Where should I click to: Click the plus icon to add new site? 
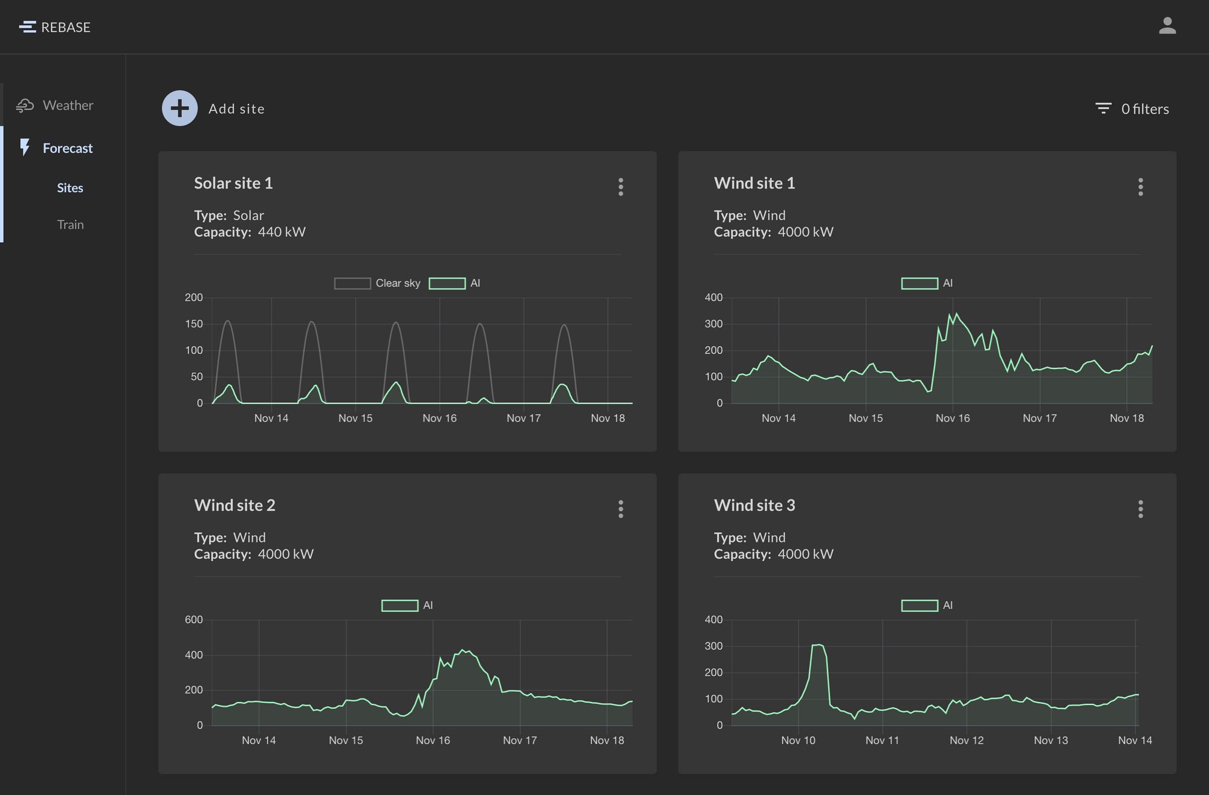[177, 108]
